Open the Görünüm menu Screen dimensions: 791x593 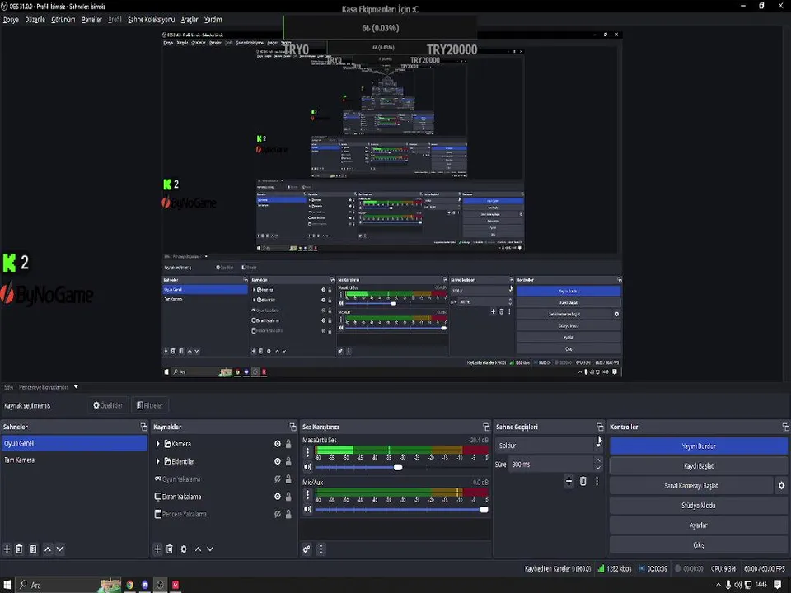[63, 20]
